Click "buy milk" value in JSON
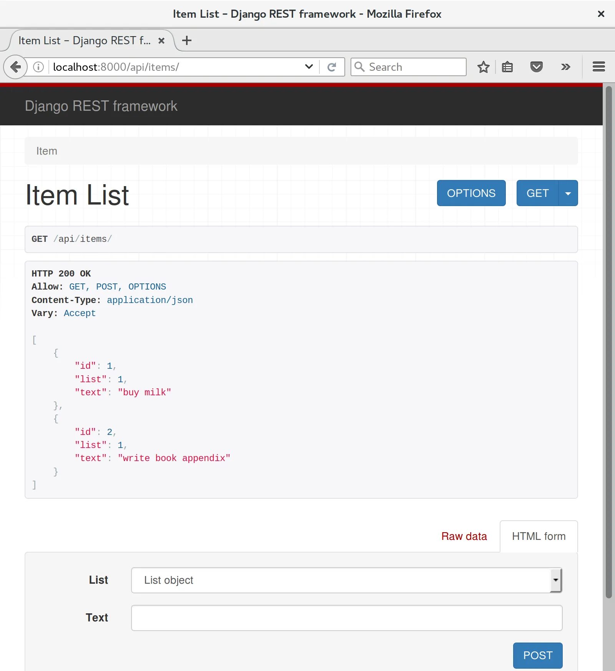The image size is (615, 671). pos(144,392)
